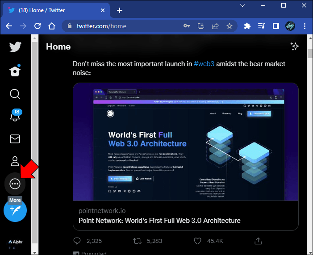Image resolution: width=313 pixels, height=255 pixels.
Task: Click the page scrollbar thumb on right
Action: 310,54
